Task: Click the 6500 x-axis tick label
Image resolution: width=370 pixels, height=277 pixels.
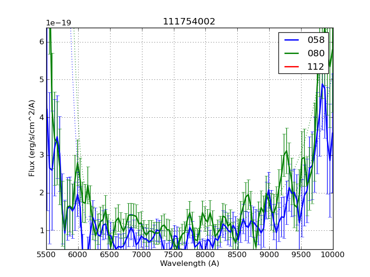Action: pos(110,254)
